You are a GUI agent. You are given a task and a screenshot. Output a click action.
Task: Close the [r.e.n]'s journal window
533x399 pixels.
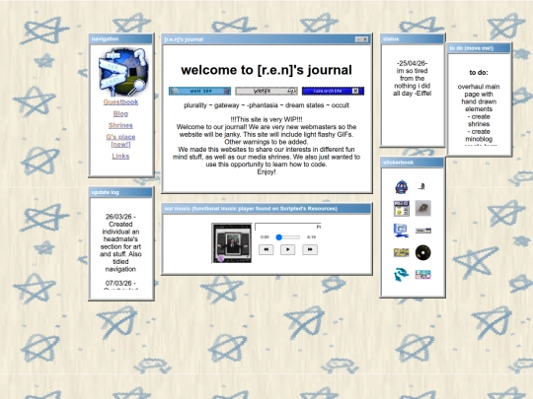(365, 39)
